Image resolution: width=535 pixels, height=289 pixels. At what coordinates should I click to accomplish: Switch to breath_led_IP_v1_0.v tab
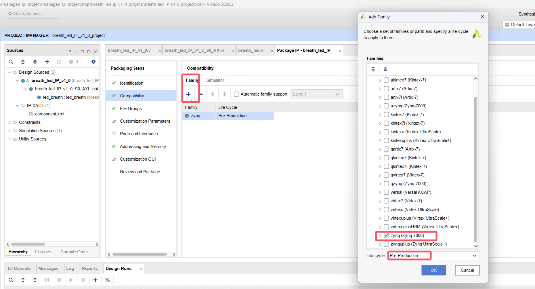coord(129,50)
